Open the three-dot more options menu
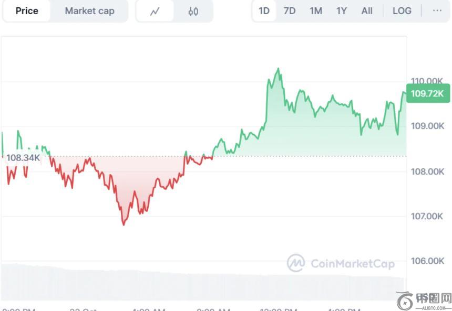 [x=437, y=10]
